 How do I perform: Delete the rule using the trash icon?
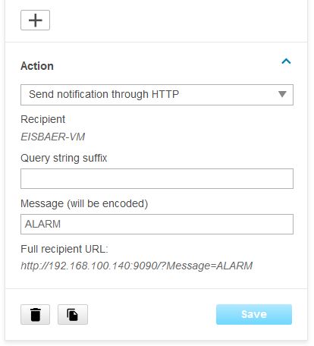(x=35, y=314)
